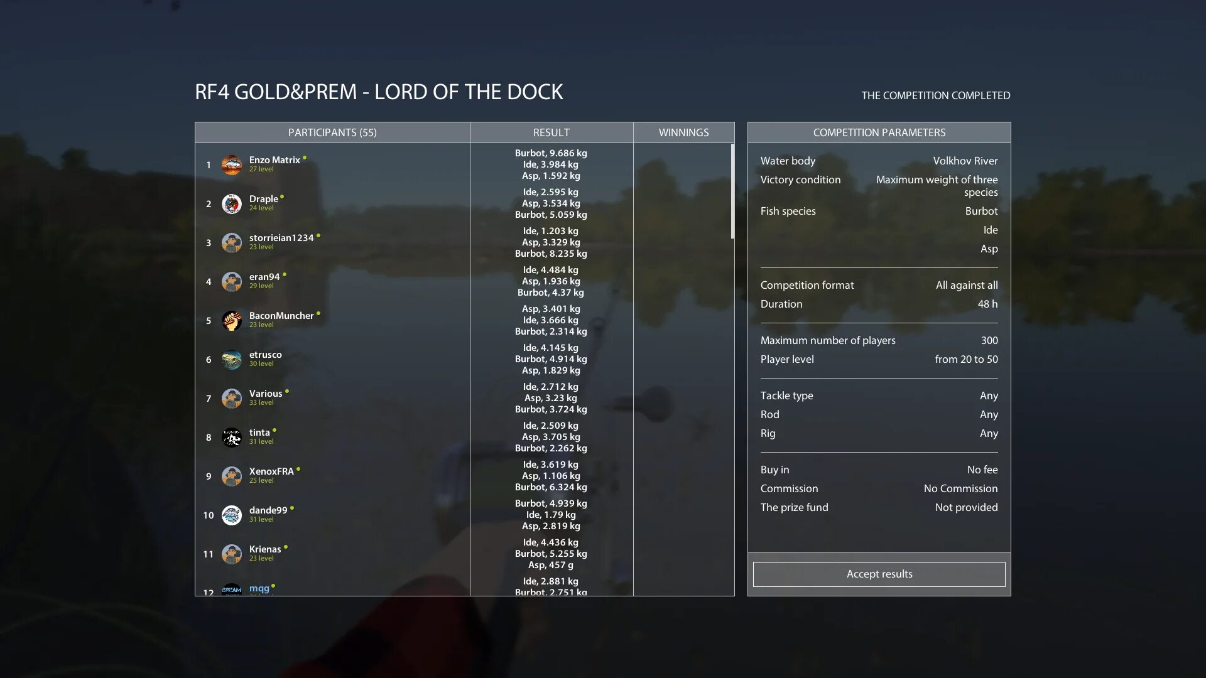1206x678 pixels.
Task: Expand fish species Burbot entry
Action: 981,210
